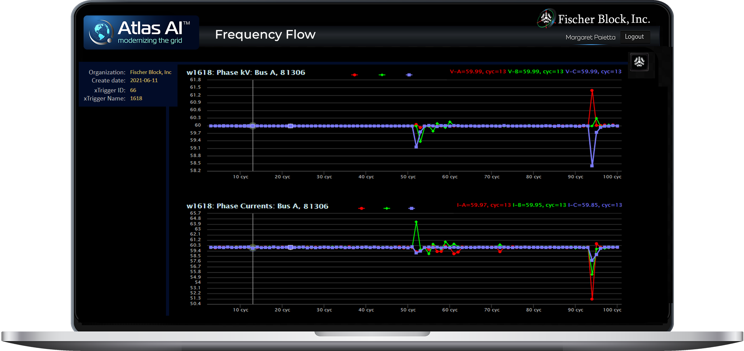
Task: Hide red I-A series via Phase Currents legend
Action: pyautogui.click(x=361, y=208)
